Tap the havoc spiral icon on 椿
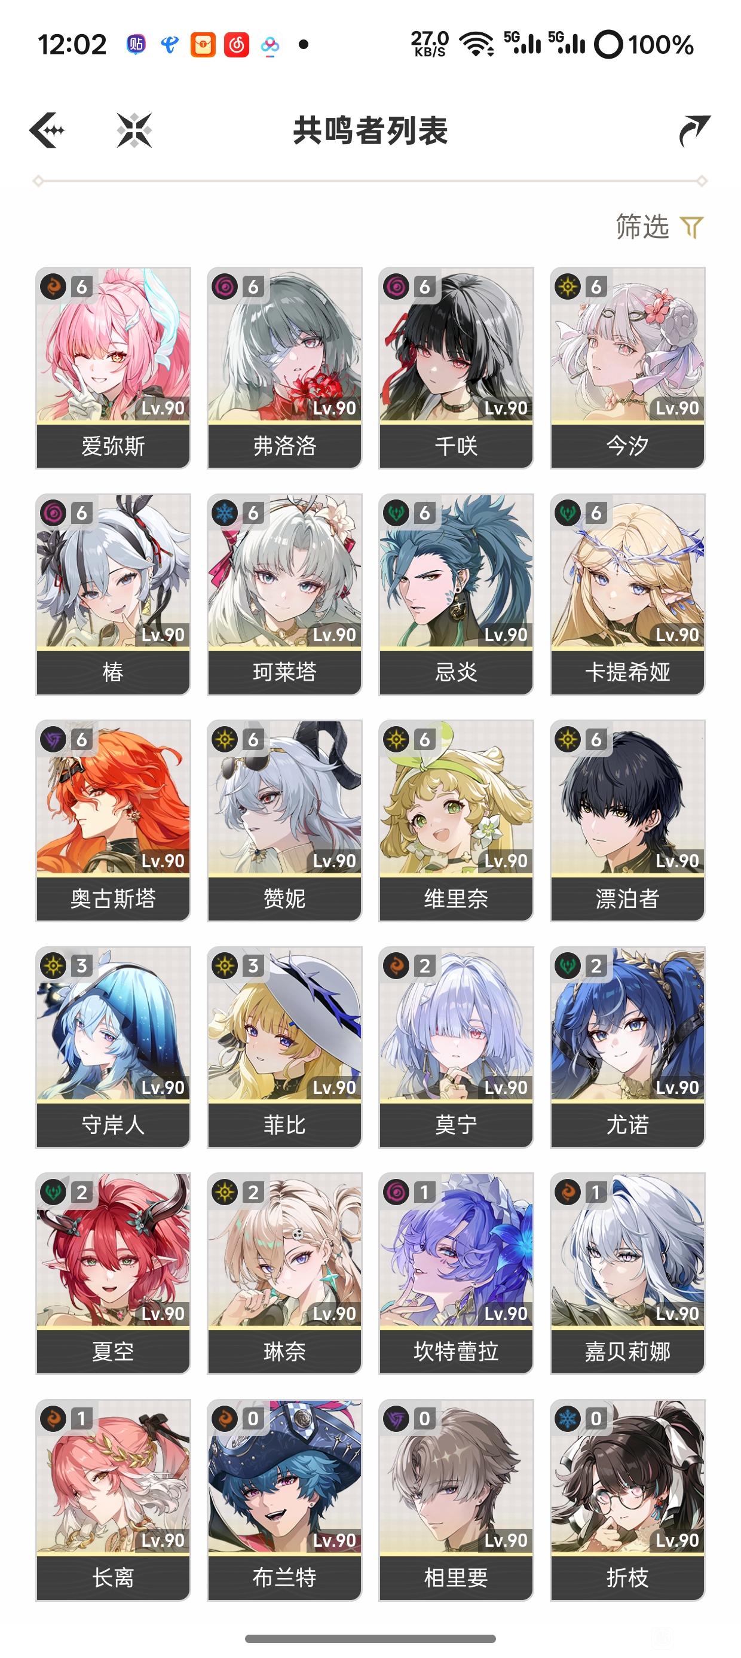741x1658 pixels. (53, 513)
